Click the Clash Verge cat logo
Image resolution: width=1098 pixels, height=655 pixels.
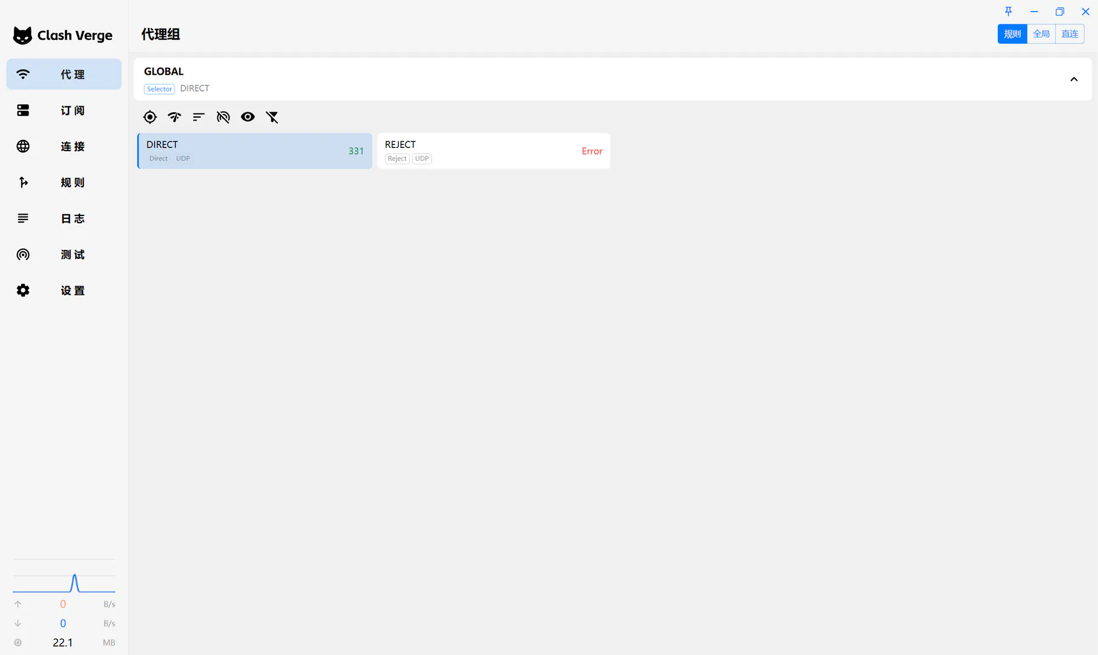[x=22, y=35]
